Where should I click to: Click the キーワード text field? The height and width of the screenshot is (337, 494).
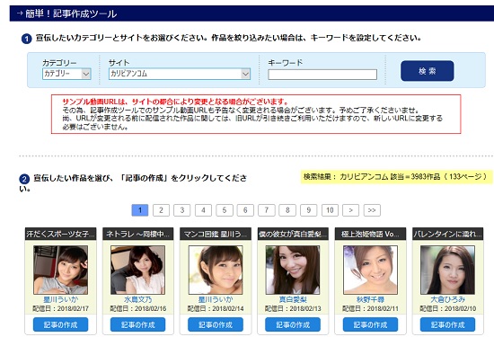pos(322,75)
